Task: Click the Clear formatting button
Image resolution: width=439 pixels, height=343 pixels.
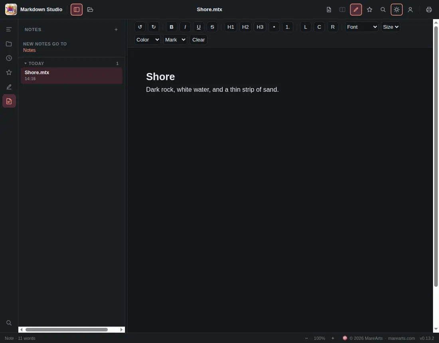Action: click(198, 40)
